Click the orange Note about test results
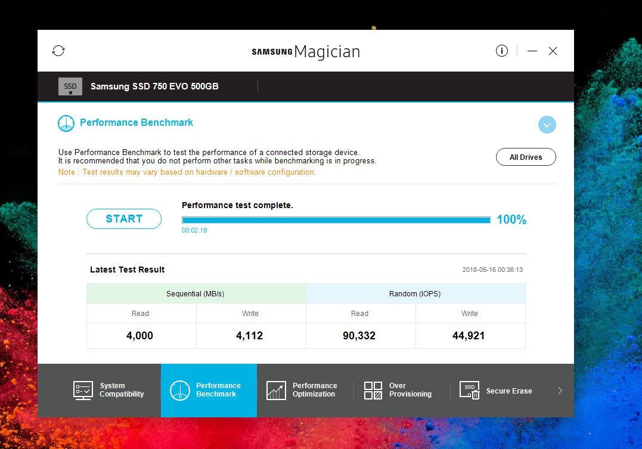The width and height of the screenshot is (642, 449). [x=187, y=172]
